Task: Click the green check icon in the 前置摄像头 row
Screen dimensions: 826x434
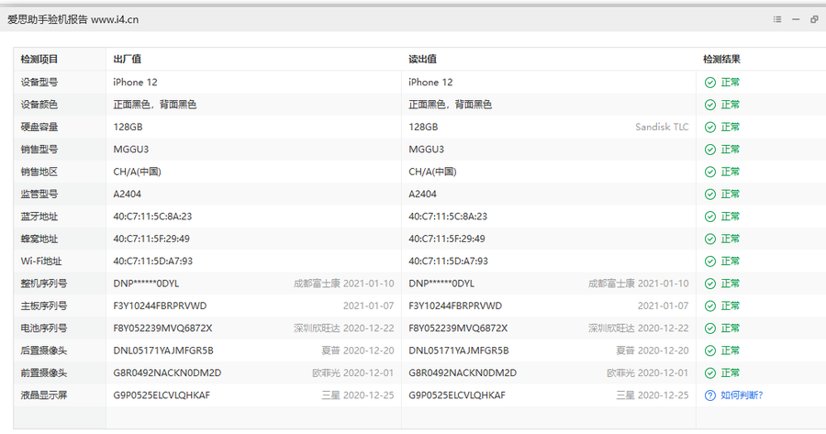Action: 710,373
